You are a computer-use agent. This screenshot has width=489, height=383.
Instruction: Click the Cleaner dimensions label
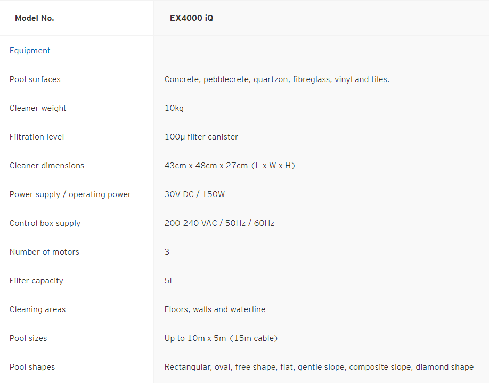47,166
